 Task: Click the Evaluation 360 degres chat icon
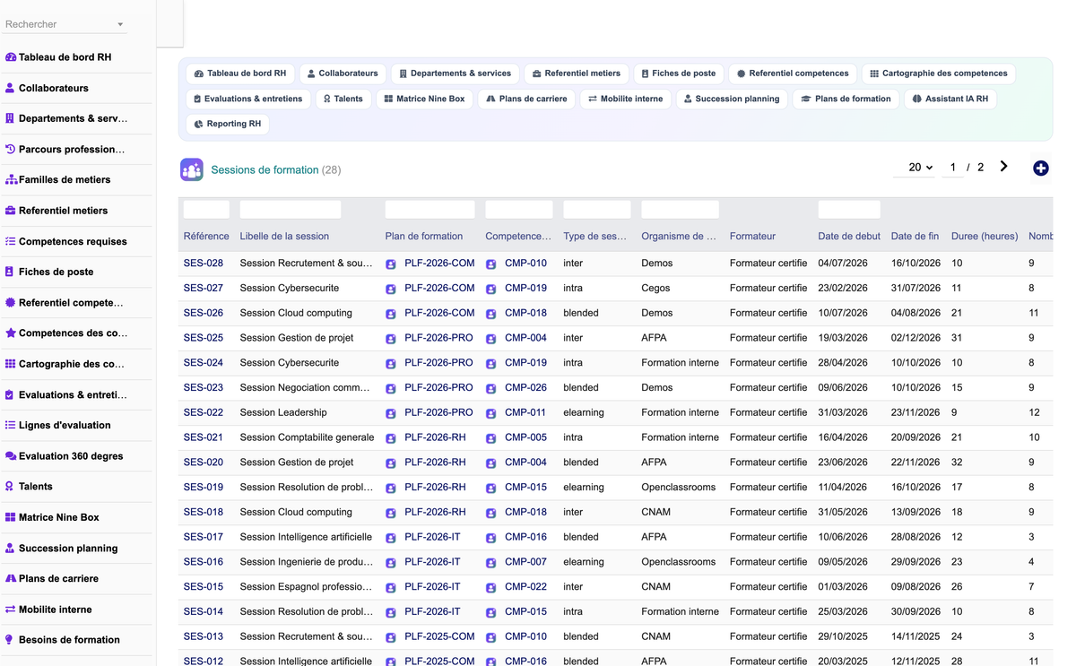[11, 455]
